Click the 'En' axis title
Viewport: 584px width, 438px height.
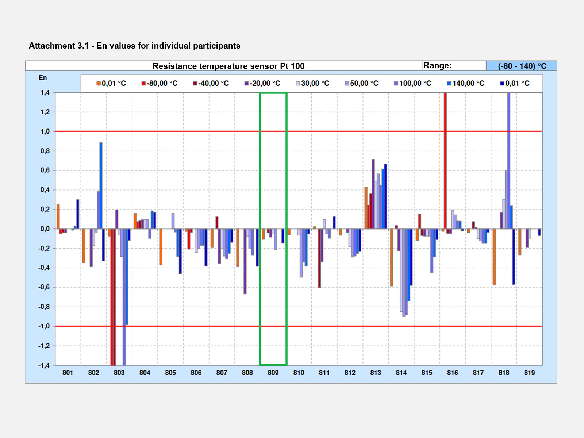[x=43, y=78]
